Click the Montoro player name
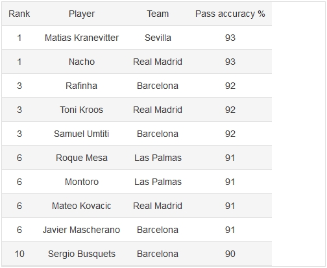327x268 pixels. [82, 182]
